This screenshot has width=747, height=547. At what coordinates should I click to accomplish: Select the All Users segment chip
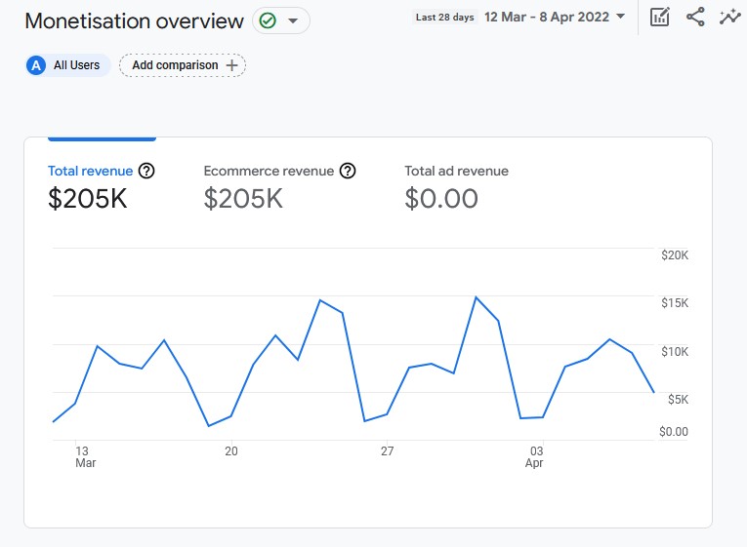pyautogui.click(x=68, y=65)
